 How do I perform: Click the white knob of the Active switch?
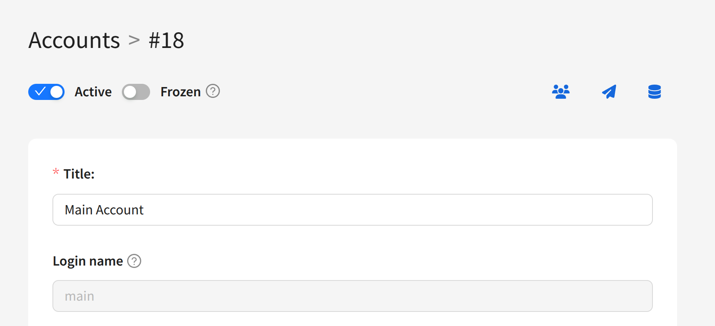click(57, 92)
